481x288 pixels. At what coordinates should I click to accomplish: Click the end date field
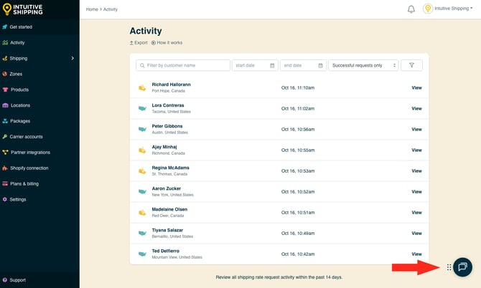click(x=303, y=65)
